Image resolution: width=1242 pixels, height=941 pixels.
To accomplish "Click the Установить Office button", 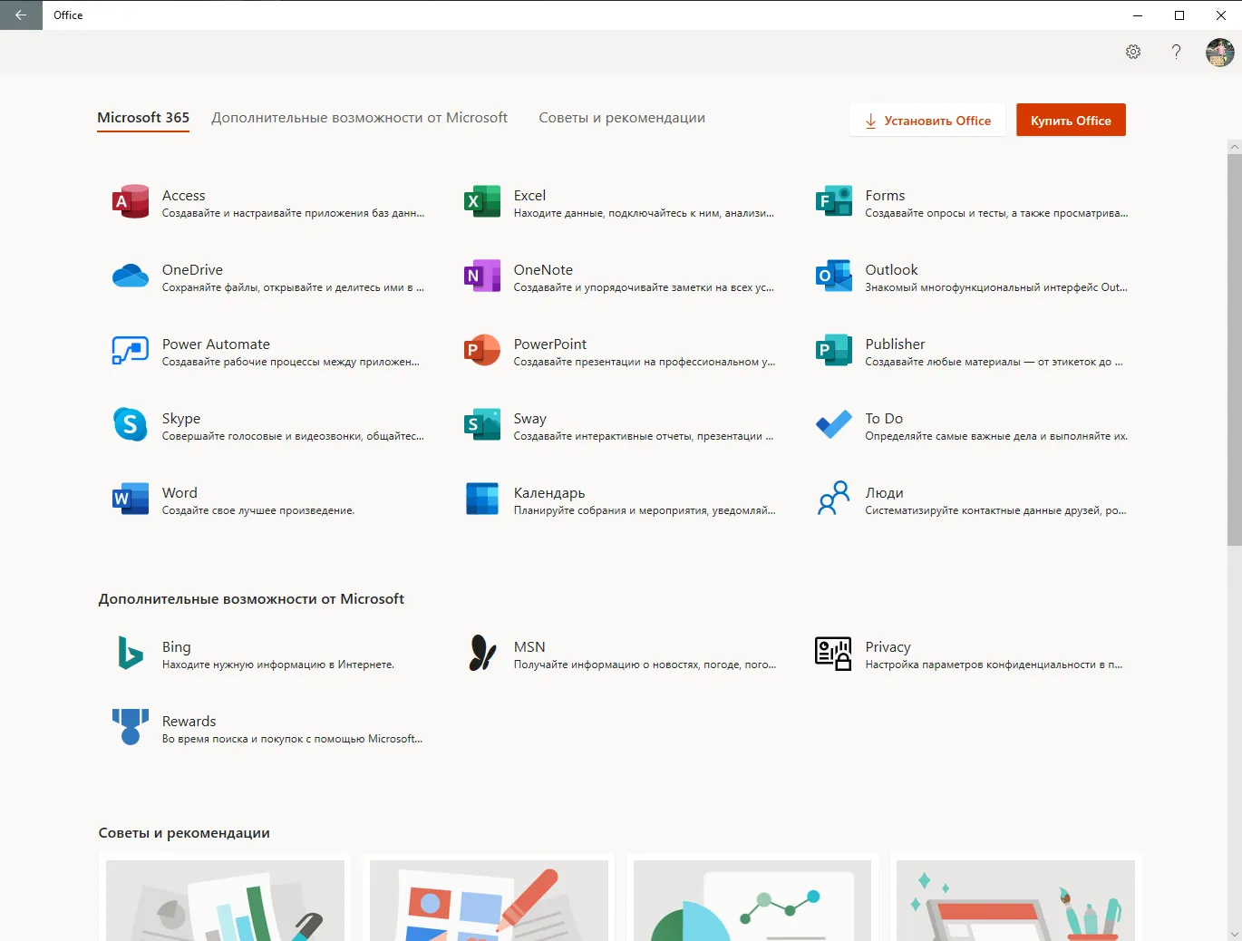I will 927,120.
